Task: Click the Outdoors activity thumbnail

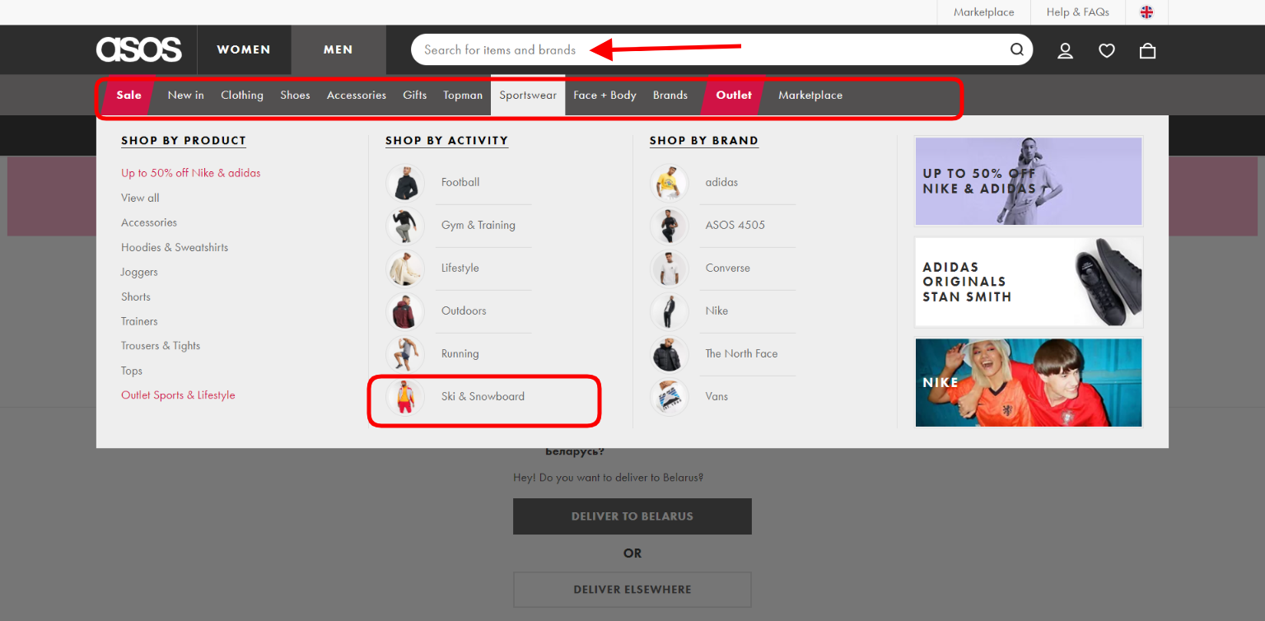Action: [x=405, y=311]
